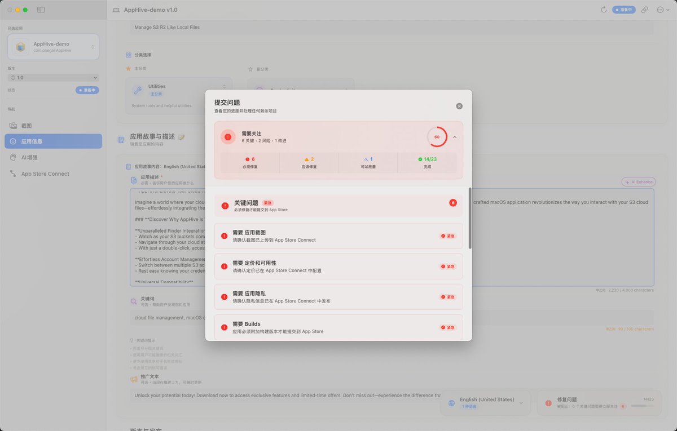Click alert icon on 定价和可用性 row

point(225,266)
